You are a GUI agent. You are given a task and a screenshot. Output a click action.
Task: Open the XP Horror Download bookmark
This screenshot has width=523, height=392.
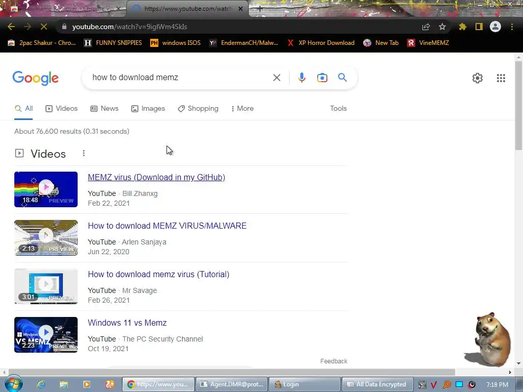point(321,43)
